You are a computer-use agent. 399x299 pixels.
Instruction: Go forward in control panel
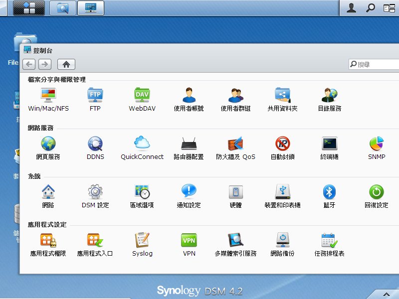click(x=45, y=64)
